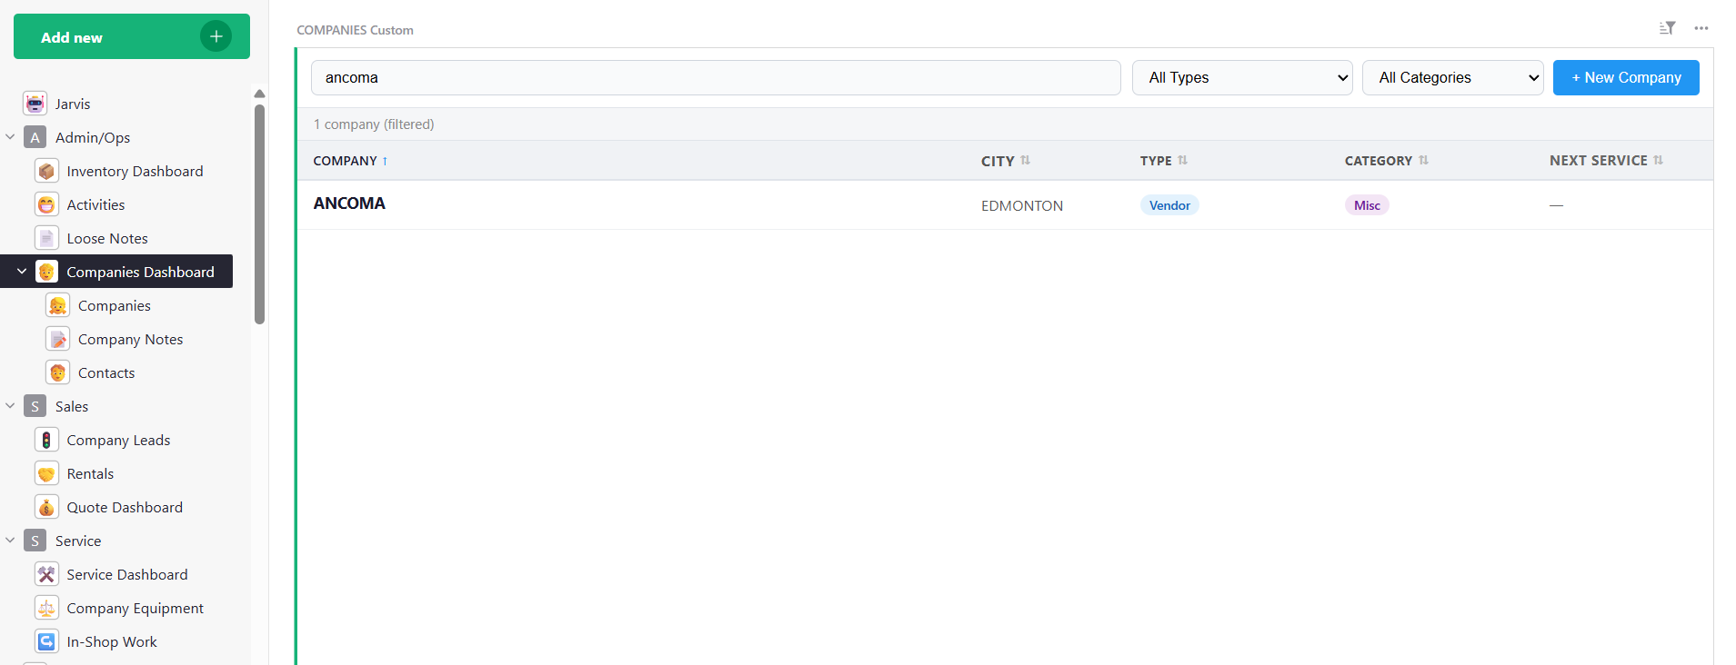Open the All Types dropdown
The image size is (1736, 665).
point(1241,78)
